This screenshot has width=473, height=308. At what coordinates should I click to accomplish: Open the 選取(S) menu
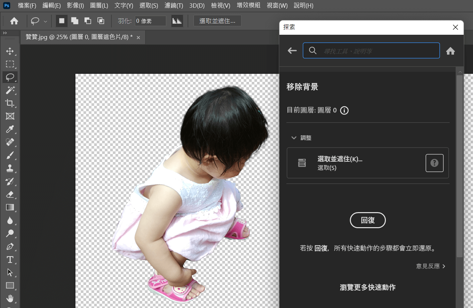click(149, 5)
